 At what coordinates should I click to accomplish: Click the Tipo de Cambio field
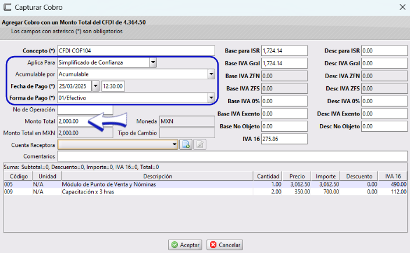click(187, 133)
